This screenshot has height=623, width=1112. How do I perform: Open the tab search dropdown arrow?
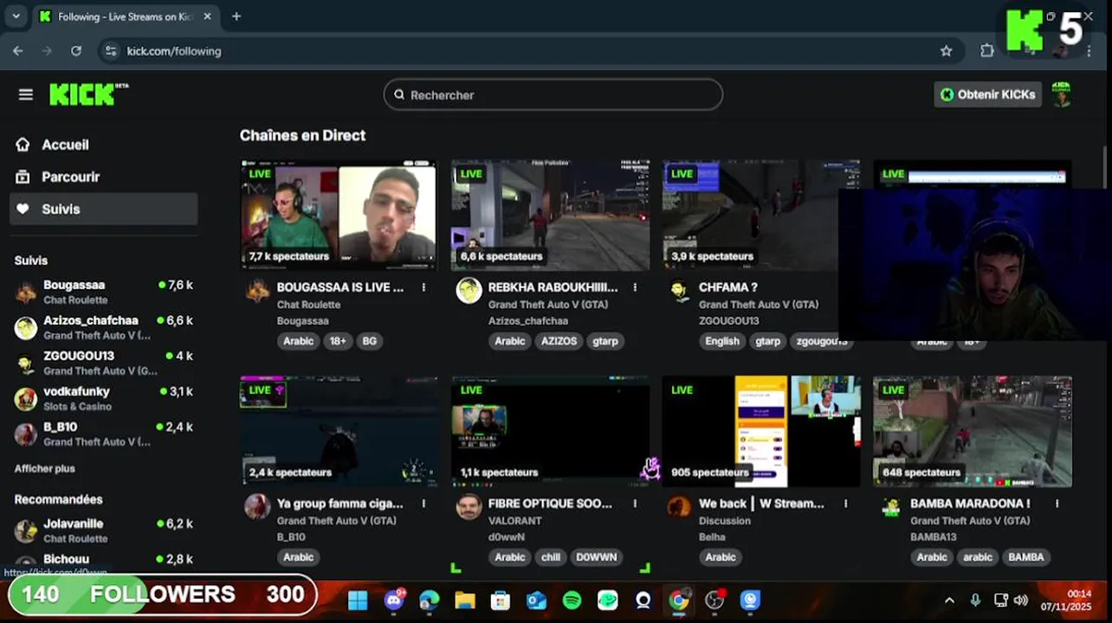16,16
